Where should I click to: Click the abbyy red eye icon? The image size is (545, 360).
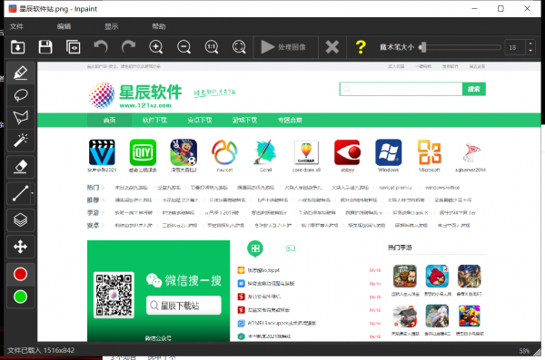point(347,152)
